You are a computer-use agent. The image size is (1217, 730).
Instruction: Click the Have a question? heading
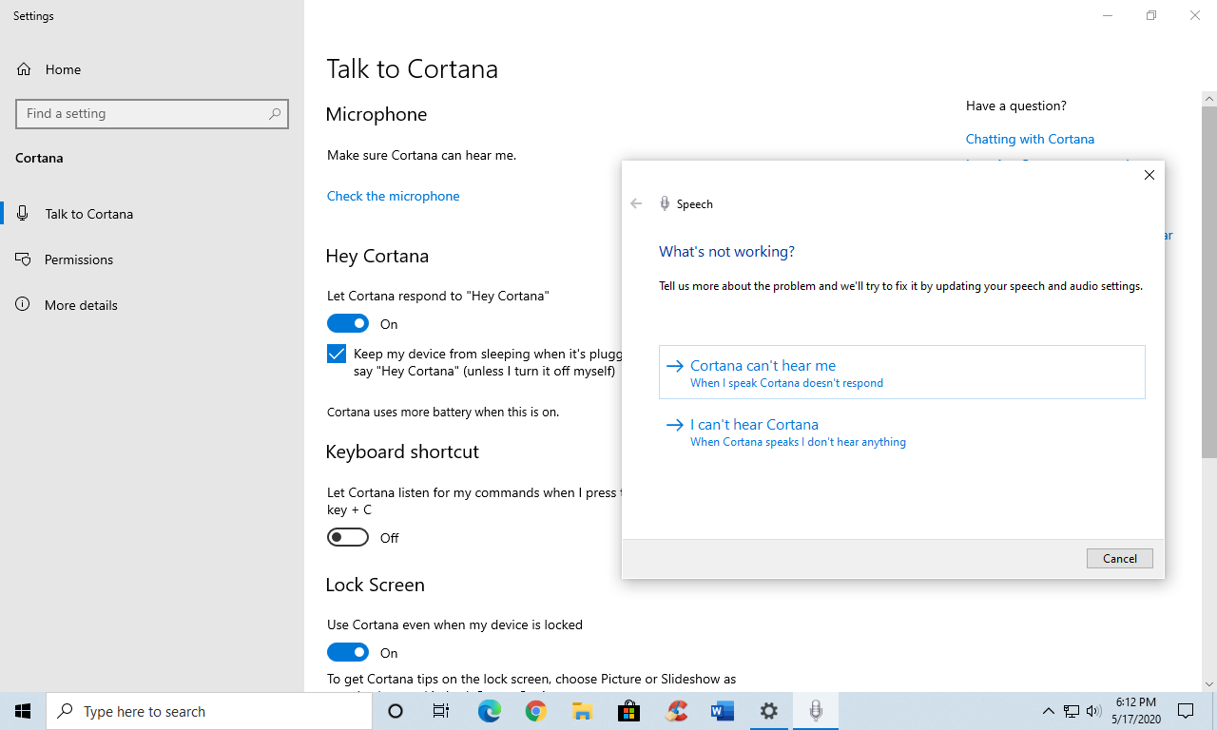[x=1015, y=106]
